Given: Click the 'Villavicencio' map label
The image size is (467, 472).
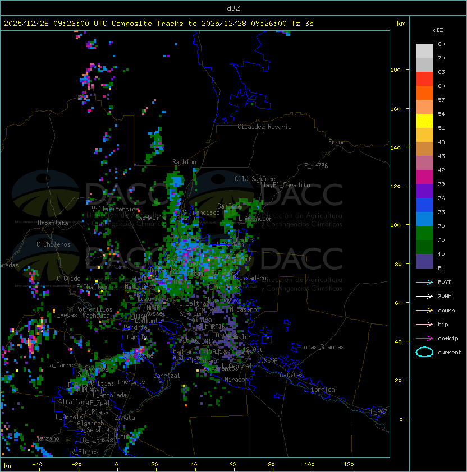Looking at the screenshot, I should point(113,209).
